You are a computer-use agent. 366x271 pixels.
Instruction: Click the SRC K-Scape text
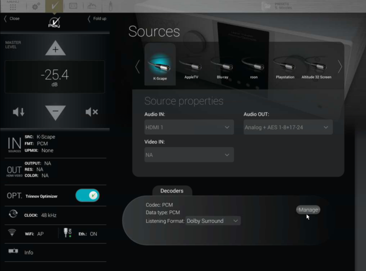(40, 137)
